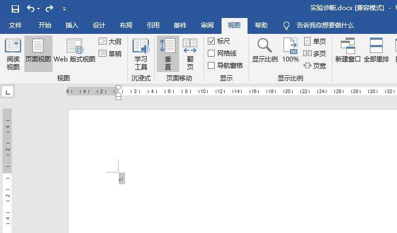Switch to the 开始 tab
The width and height of the screenshot is (397, 233).
[45, 25]
